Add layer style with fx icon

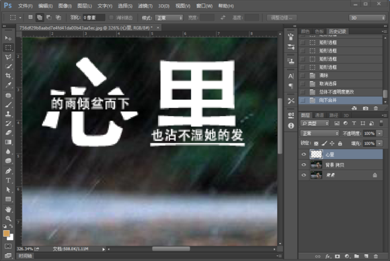point(328,256)
